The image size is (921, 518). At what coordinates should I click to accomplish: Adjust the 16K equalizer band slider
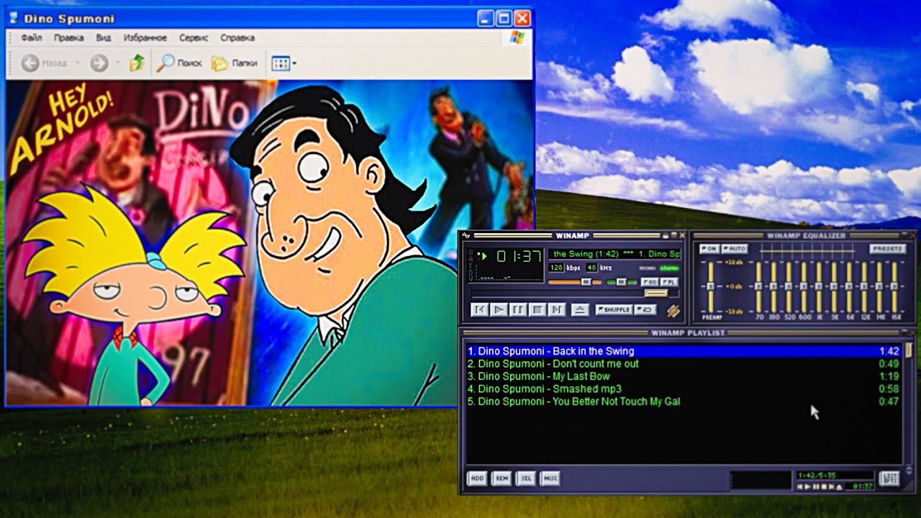pos(894,286)
